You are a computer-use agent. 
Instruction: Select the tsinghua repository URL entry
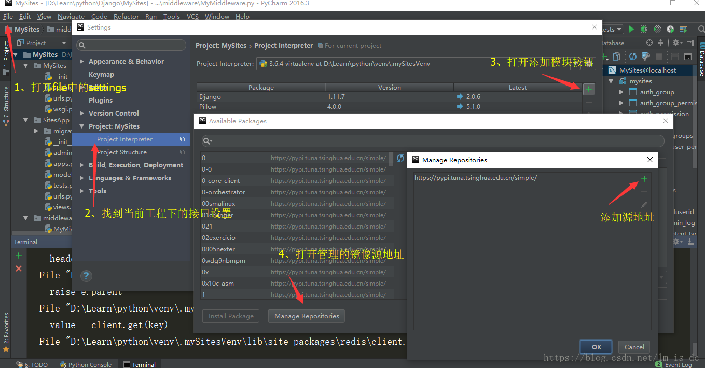(x=476, y=178)
